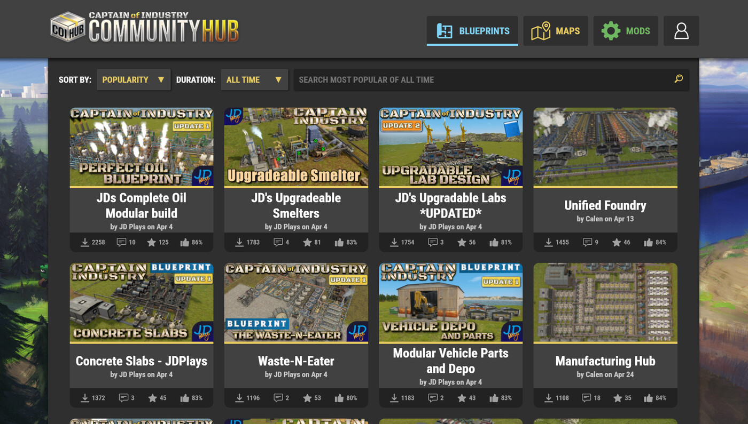Select the Blueprints tab
Viewport: 748px width, 424px height.
(x=472, y=30)
